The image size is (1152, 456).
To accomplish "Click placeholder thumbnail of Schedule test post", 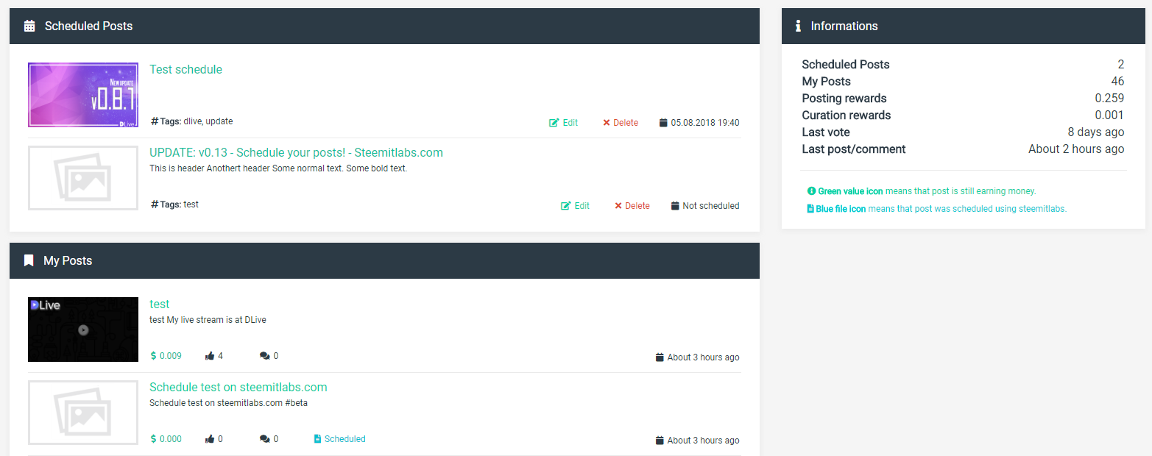I will (x=83, y=413).
